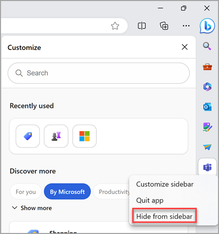
Task: Open the recently used Games chess app
Action: [x=56, y=136]
